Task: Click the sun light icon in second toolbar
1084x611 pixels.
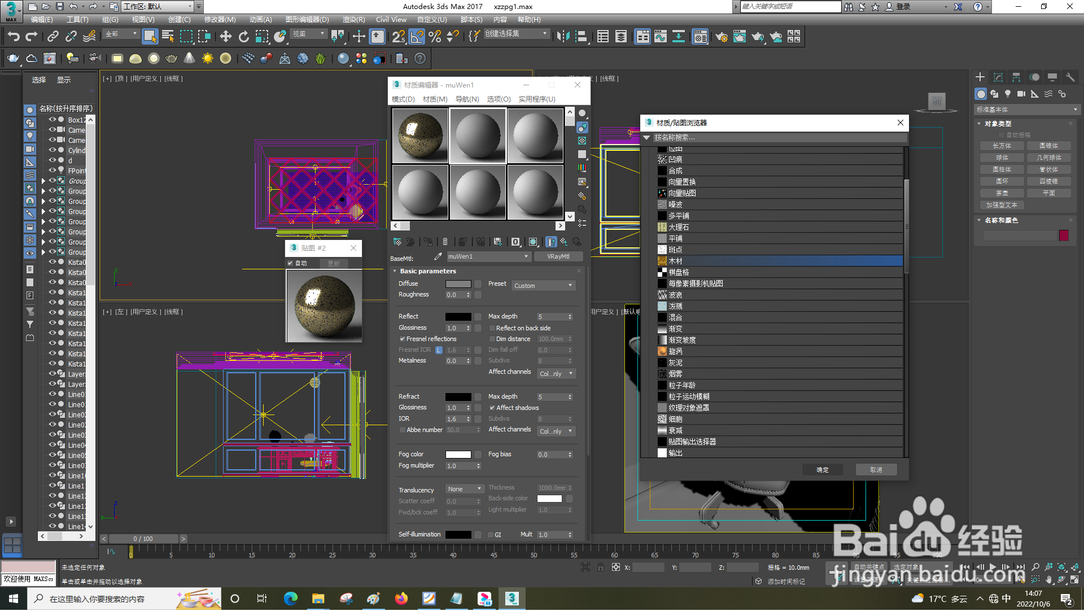Action: click(x=208, y=58)
